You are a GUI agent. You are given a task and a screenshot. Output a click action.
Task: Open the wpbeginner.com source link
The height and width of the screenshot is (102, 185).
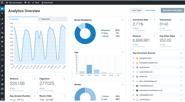click(145, 58)
